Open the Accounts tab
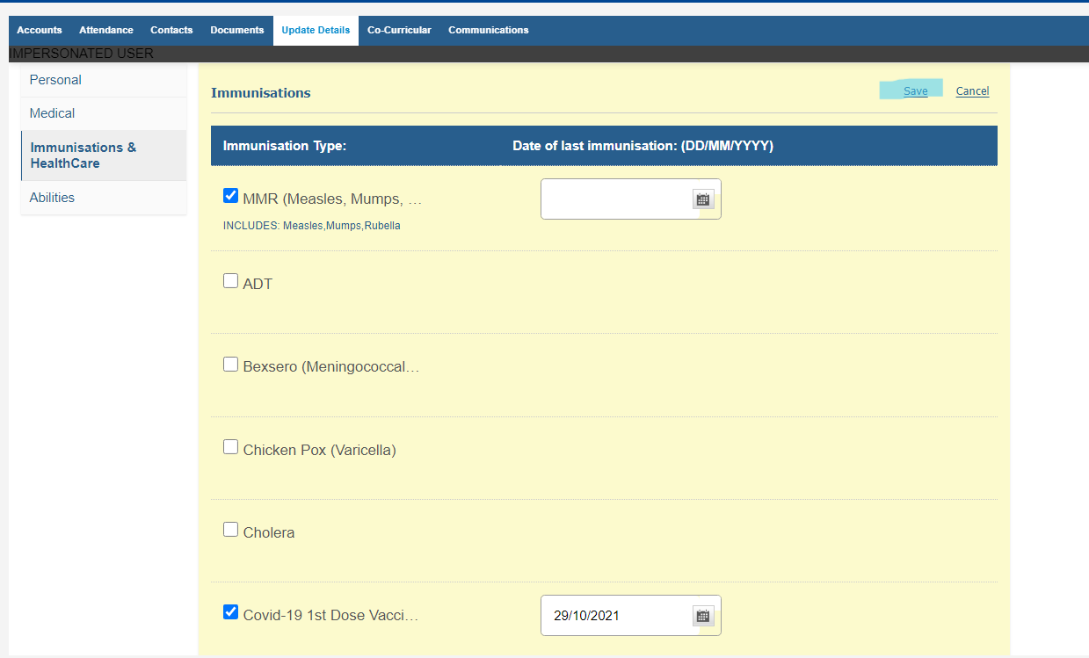1089x658 pixels. click(x=40, y=30)
